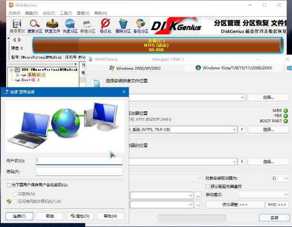This screenshot has width=292, height=227.
Task: Click the next disk arrow in DiskGenius
Action: coord(20,40)
